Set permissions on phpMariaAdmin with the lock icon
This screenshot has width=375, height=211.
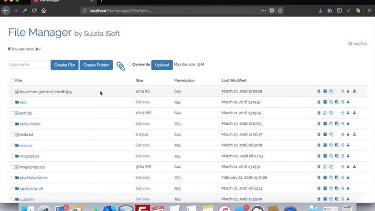[x=348, y=178]
